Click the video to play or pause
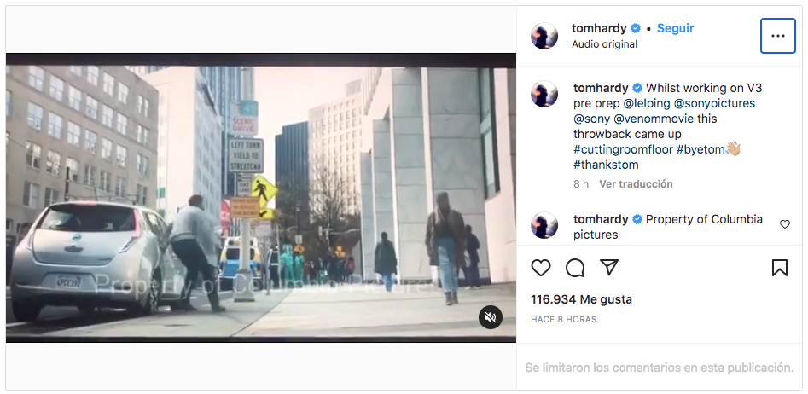 pyautogui.click(x=261, y=198)
